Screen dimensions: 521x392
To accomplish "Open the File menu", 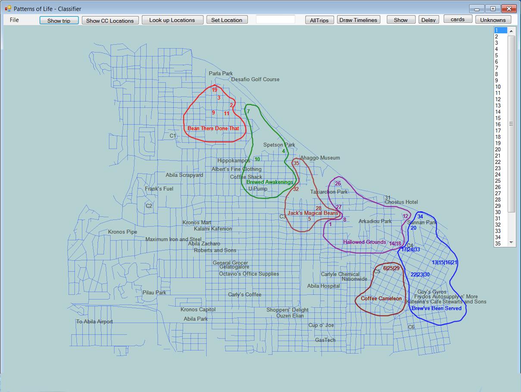I will click(14, 20).
